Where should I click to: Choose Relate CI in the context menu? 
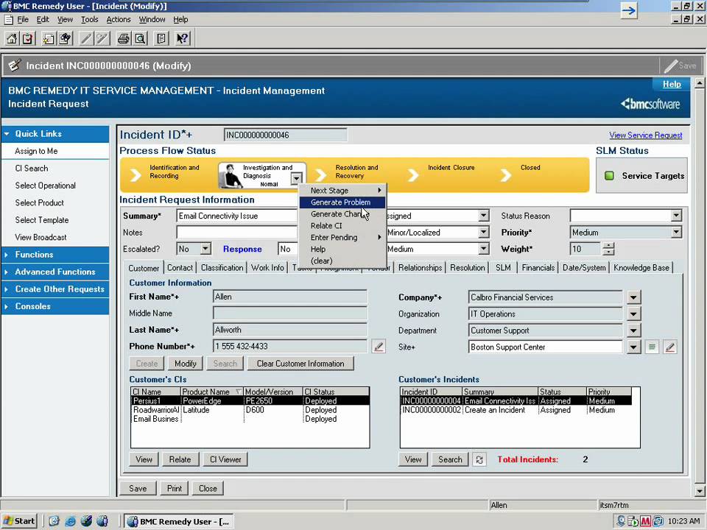coord(342,226)
